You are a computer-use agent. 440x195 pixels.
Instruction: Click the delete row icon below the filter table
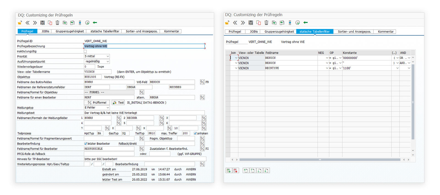[x=235, y=171]
